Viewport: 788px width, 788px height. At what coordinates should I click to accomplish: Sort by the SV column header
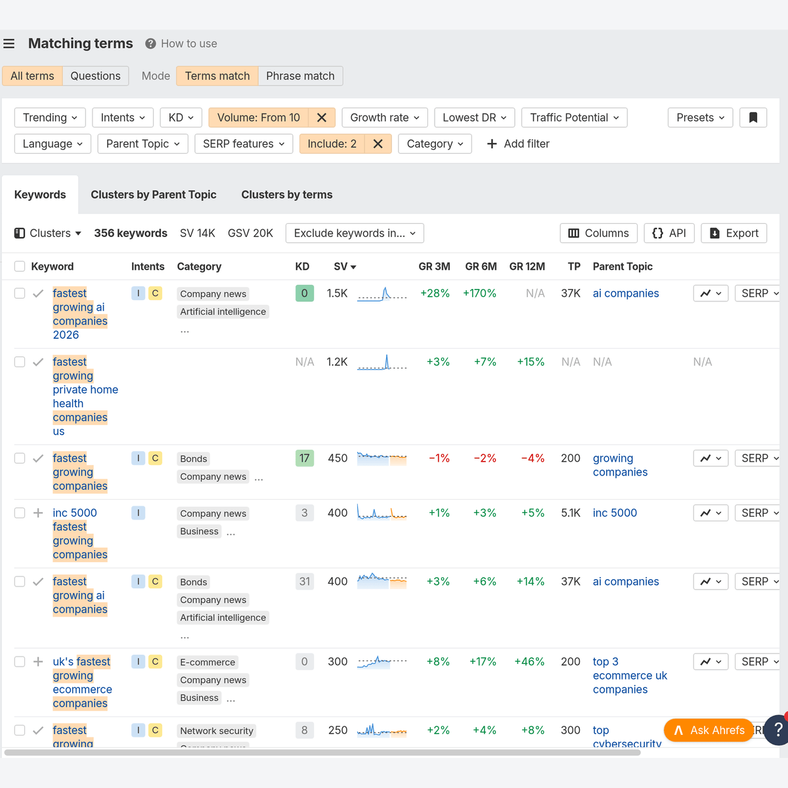345,267
